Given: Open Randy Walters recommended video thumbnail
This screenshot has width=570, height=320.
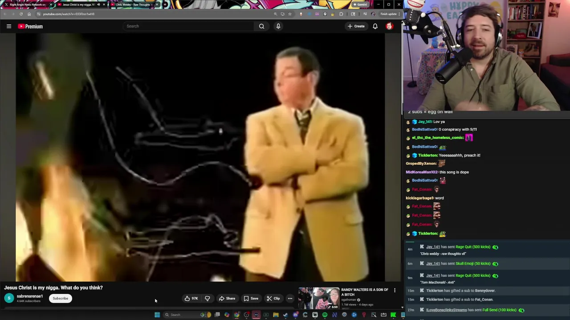Looking at the screenshot, I should click(319, 298).
